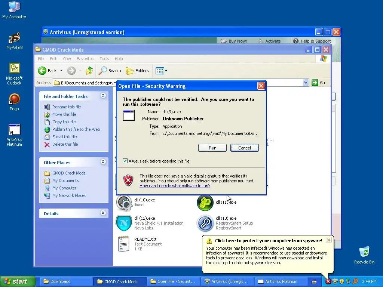Go Up one folder level icon
The image size is (383, 287).
89,71
